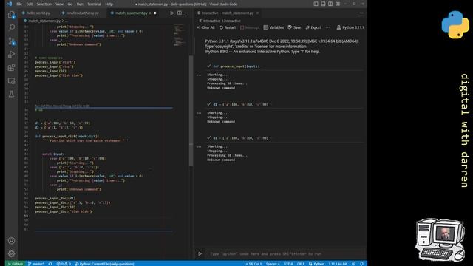Screen dimensions: 473x266
Task: Select the Interactive - match_statement.py tab
Action: click(228, 13)
